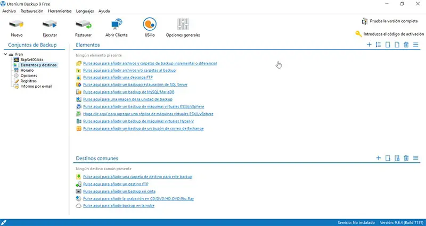The width and height of the screenshot is (426, 226).
Task: Select Registros in the tree
Action: pos(29,81)
